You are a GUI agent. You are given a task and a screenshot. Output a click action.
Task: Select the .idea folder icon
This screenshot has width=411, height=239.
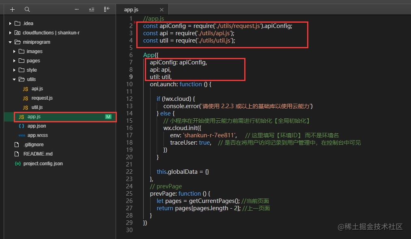pos(17,23)
